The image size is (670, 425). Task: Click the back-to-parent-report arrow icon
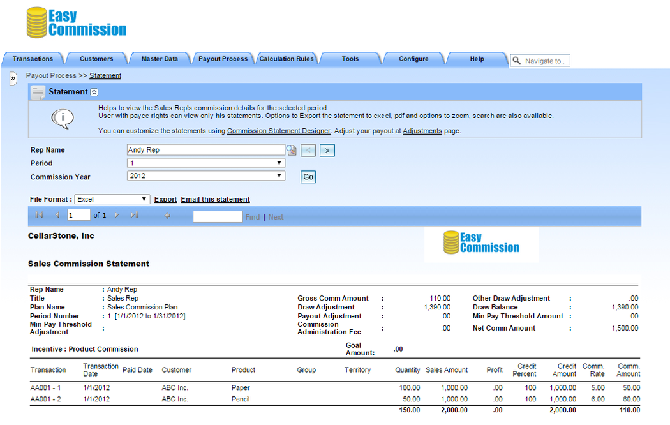167,216
